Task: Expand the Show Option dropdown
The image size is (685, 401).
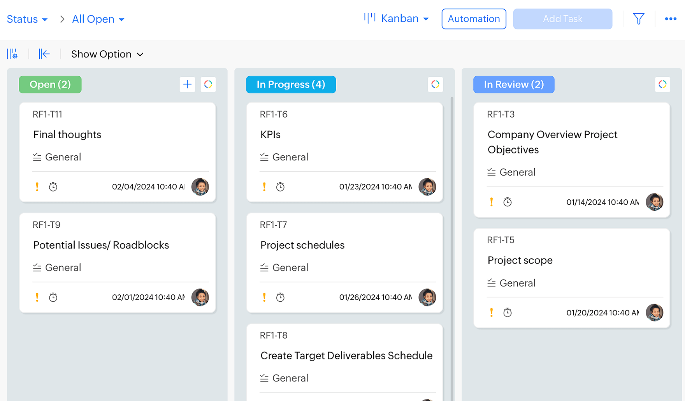Action: (x=107, y=54)
